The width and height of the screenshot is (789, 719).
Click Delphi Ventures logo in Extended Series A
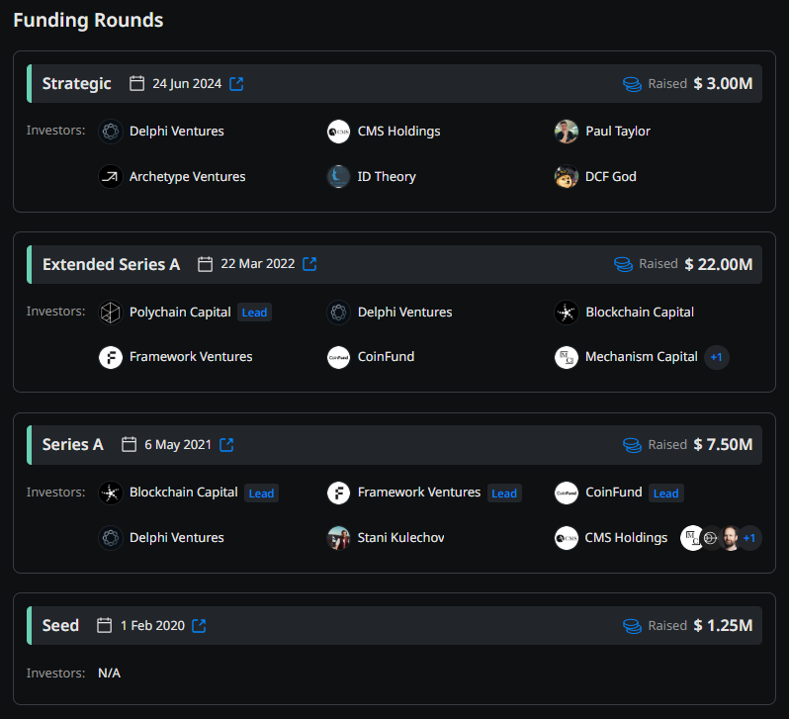point(339,313)
